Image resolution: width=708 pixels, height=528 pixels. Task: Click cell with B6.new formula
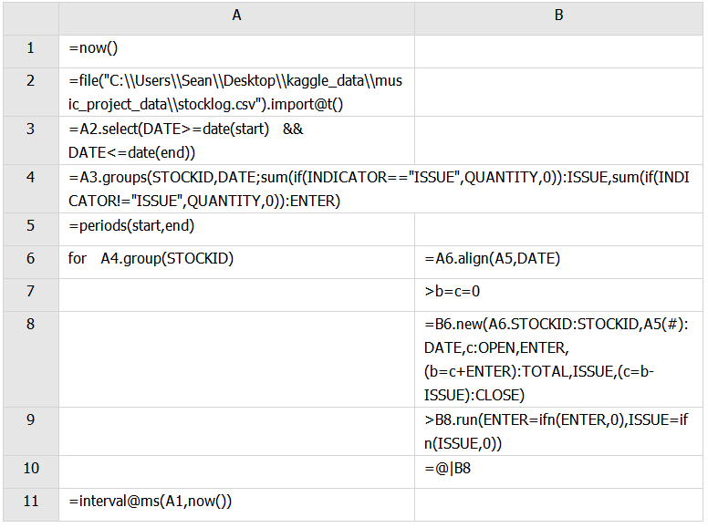(x=558, y=359)
